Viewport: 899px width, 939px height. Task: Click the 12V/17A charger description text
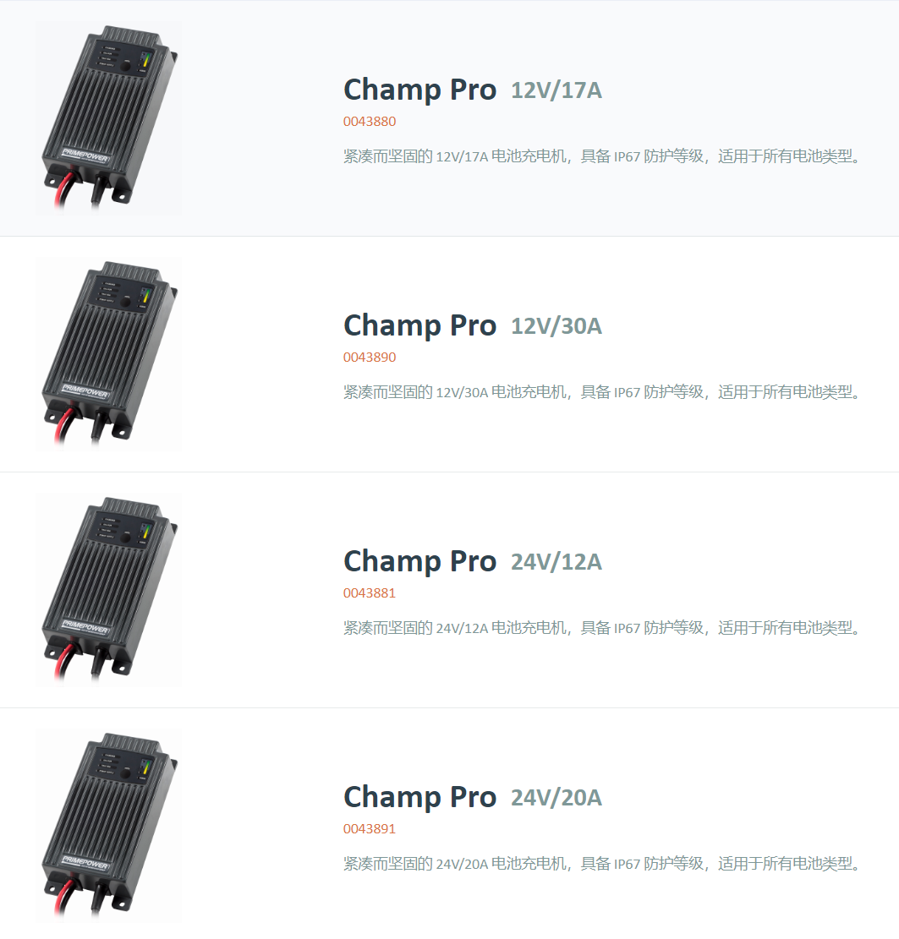pos(602,156)
